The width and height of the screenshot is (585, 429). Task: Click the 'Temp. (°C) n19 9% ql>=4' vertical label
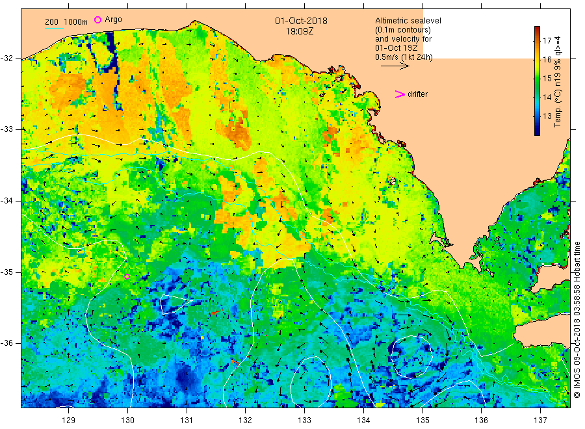(x=558, y=82)
